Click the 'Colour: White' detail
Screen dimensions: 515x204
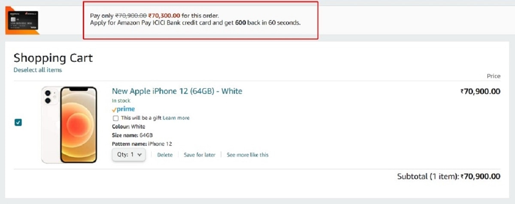129,127
